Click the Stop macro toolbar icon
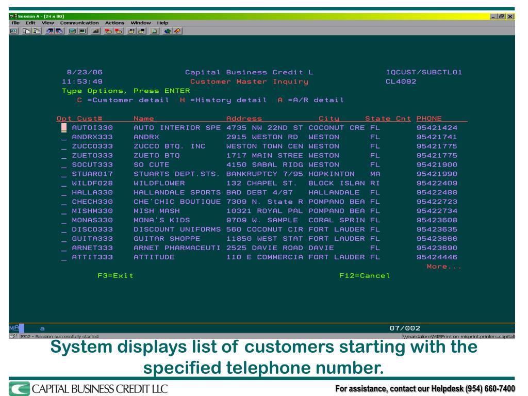 119,31
